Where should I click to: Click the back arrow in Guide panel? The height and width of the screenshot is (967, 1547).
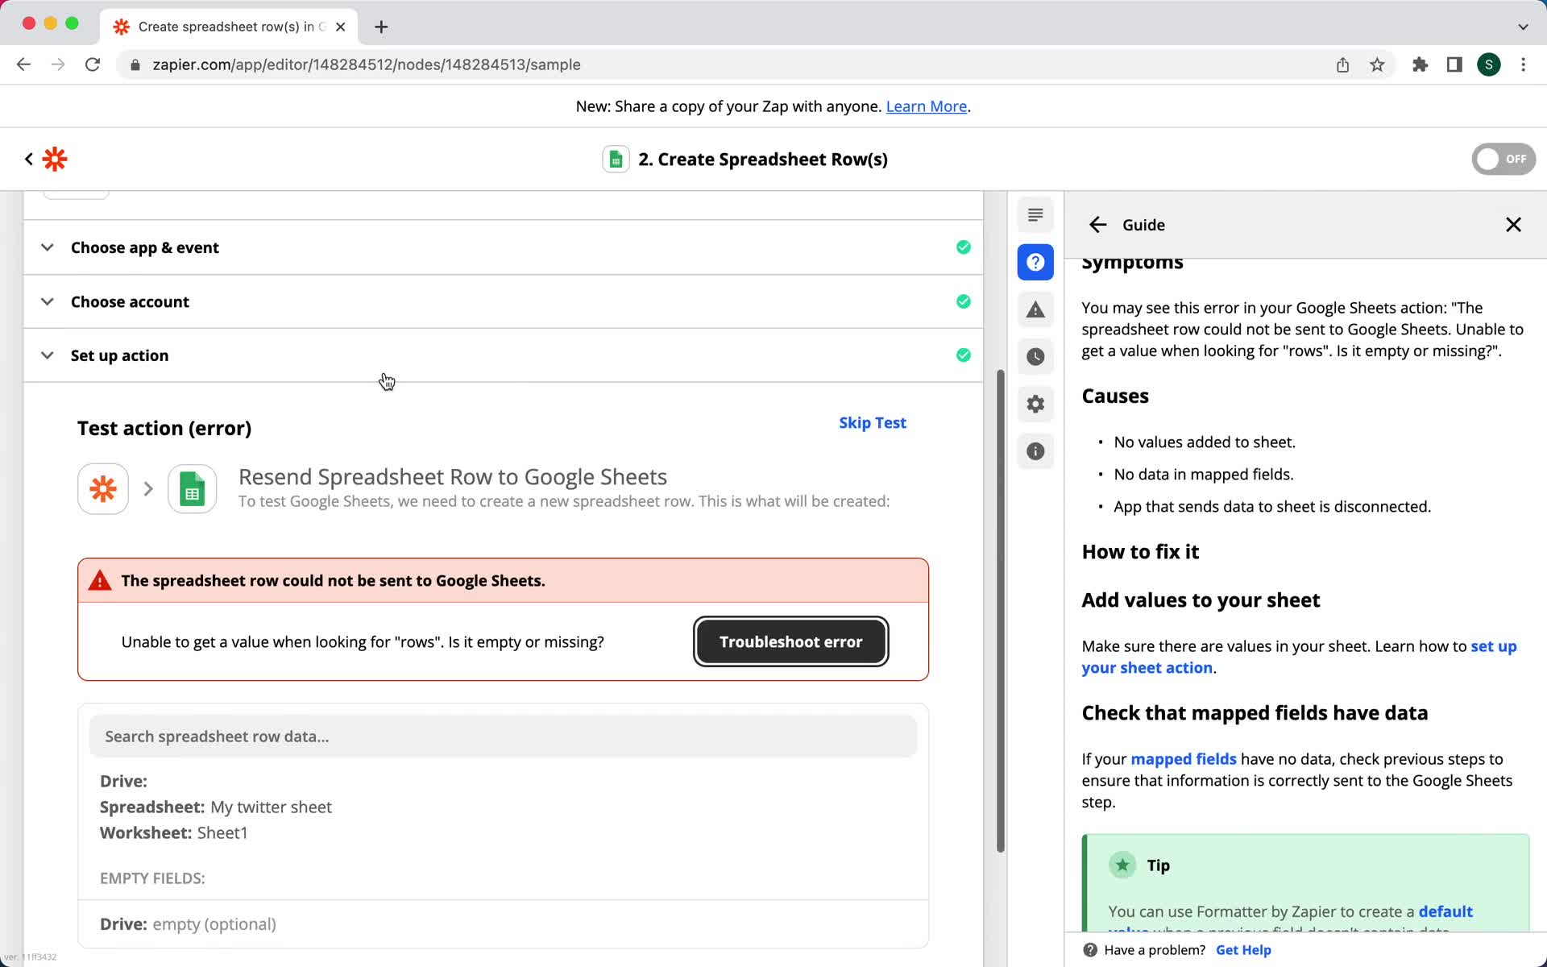[x=1097, y=224]
